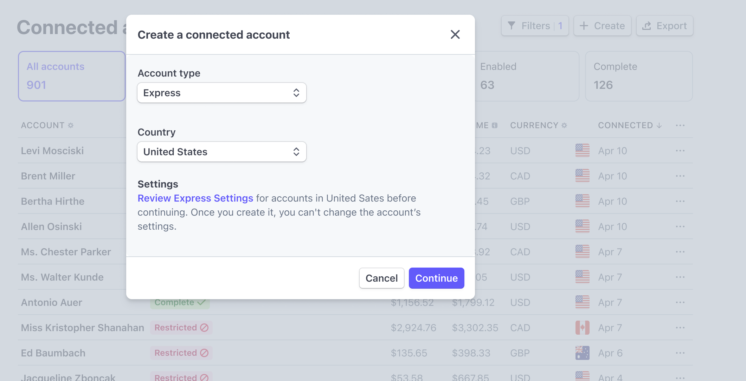
Task: Click the Continue button
Action: click(436, 278)
